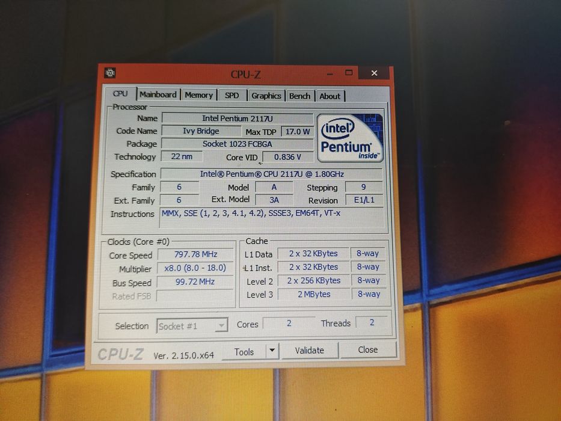Click the Level 3 8-way associativity value
This screenshot has height=421, width=561.
tap(369, 294)
